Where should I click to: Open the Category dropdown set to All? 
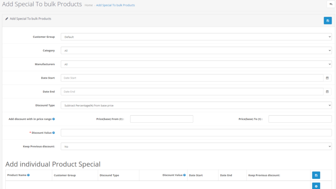click(x=196, y=50)
